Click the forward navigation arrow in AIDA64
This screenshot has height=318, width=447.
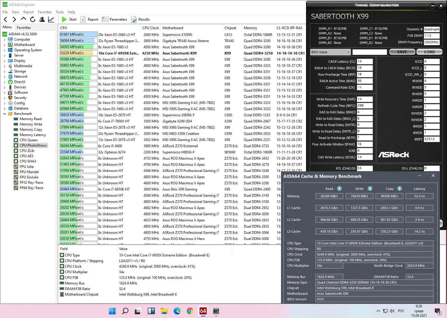tap(14, 19)
